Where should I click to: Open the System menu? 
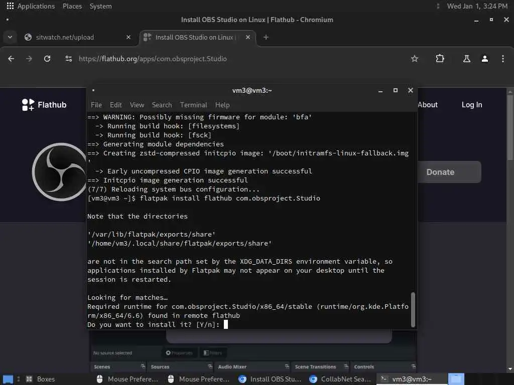[100, 6]
